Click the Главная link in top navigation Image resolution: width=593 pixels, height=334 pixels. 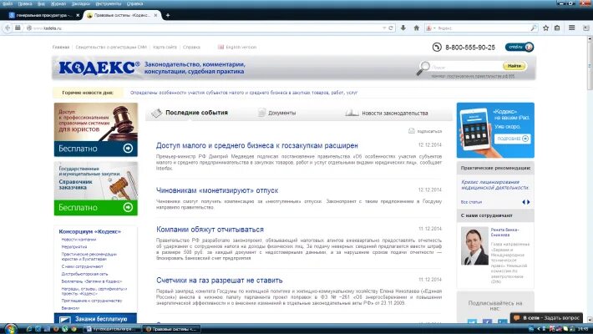tap(61, 48)
